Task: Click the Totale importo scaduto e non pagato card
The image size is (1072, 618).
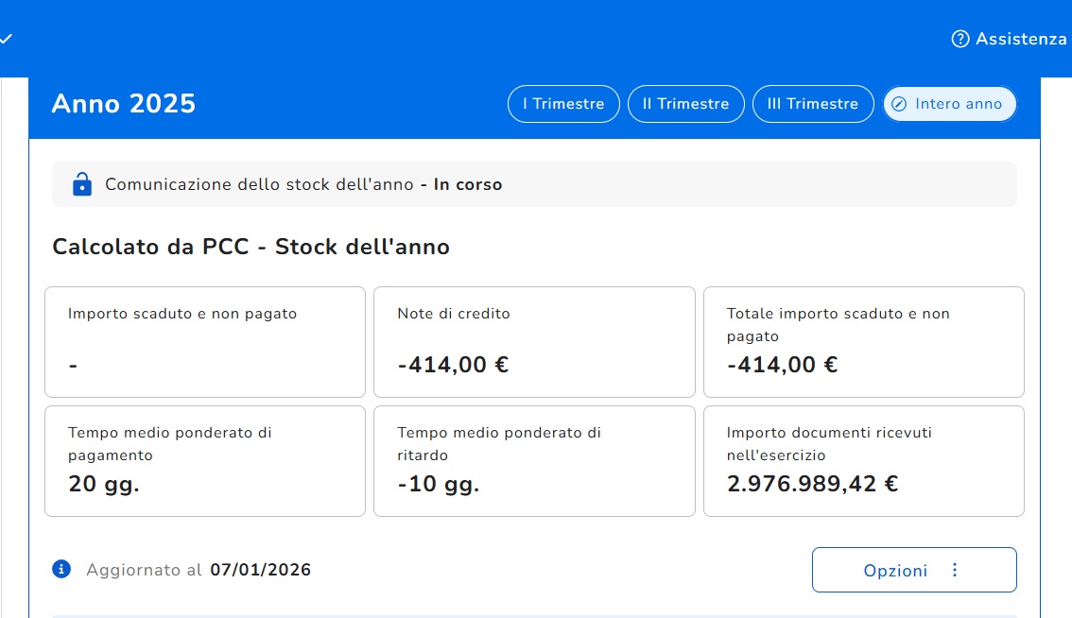Action: click(863, 342)
